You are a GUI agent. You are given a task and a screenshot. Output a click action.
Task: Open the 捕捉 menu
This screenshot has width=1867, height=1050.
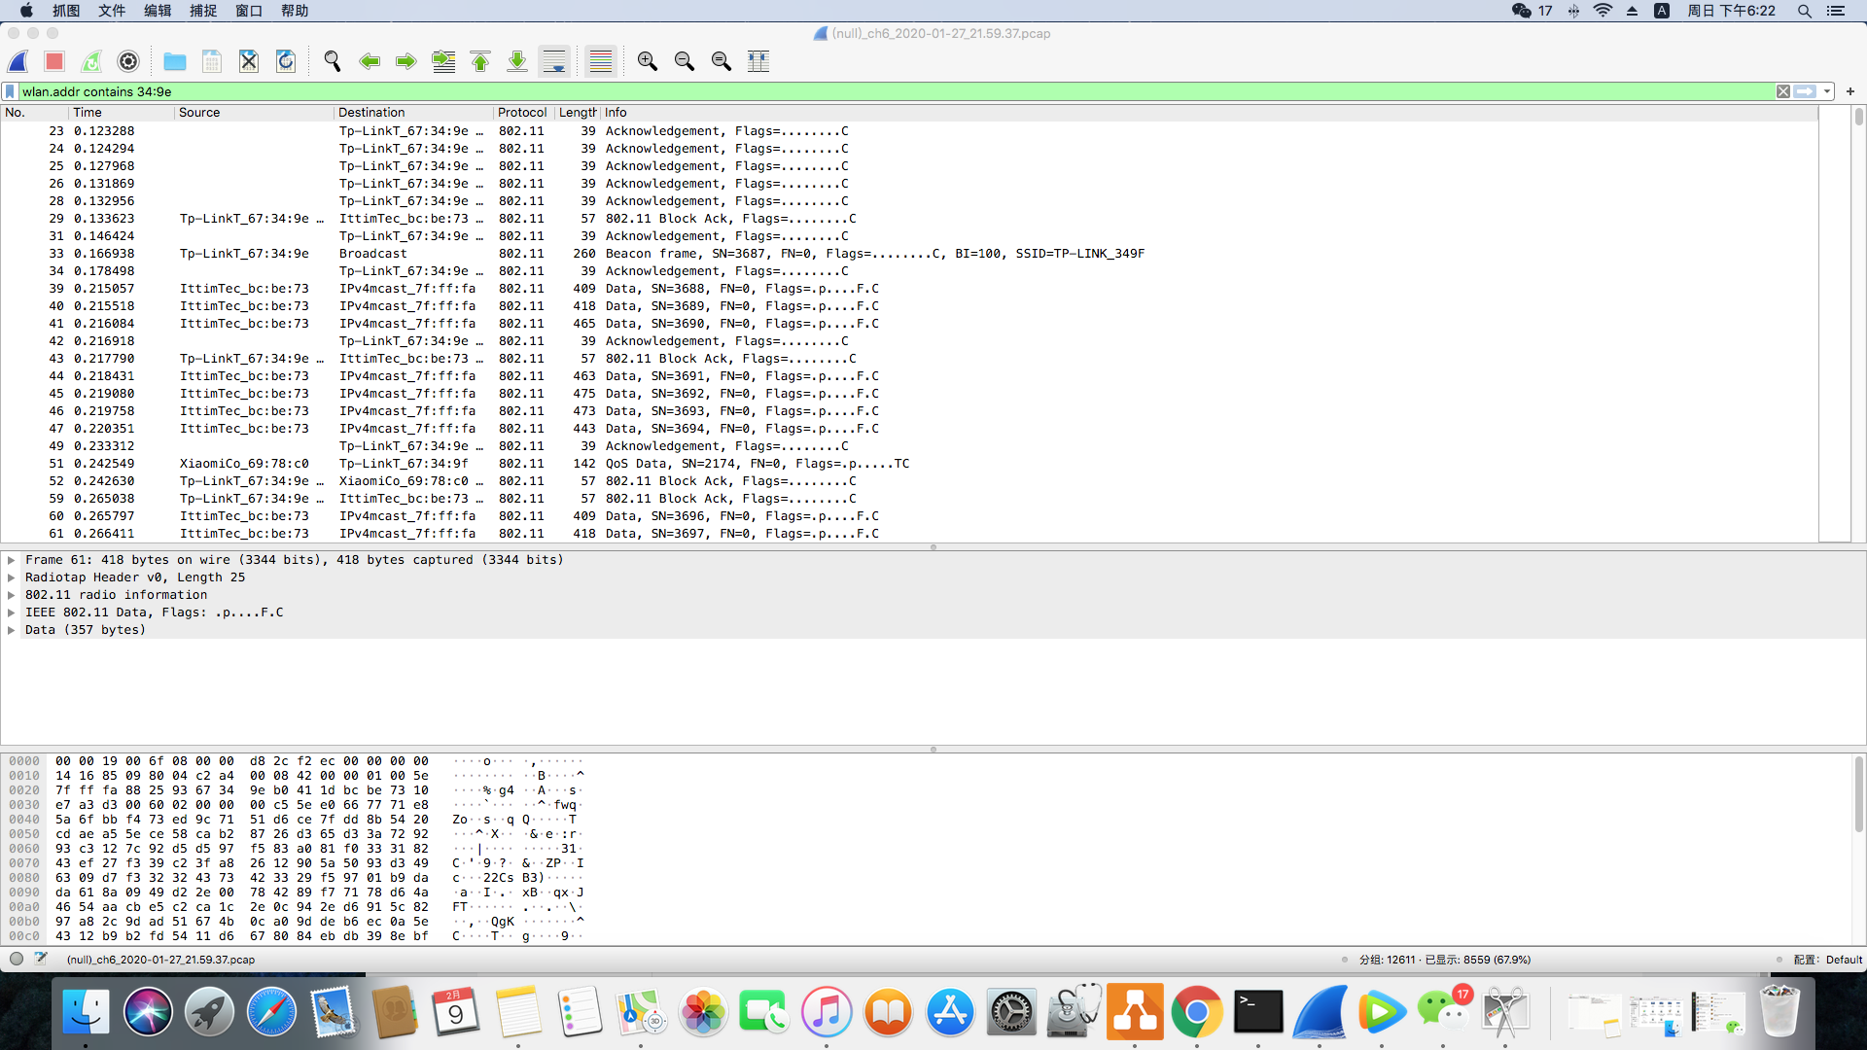(203, 11)
